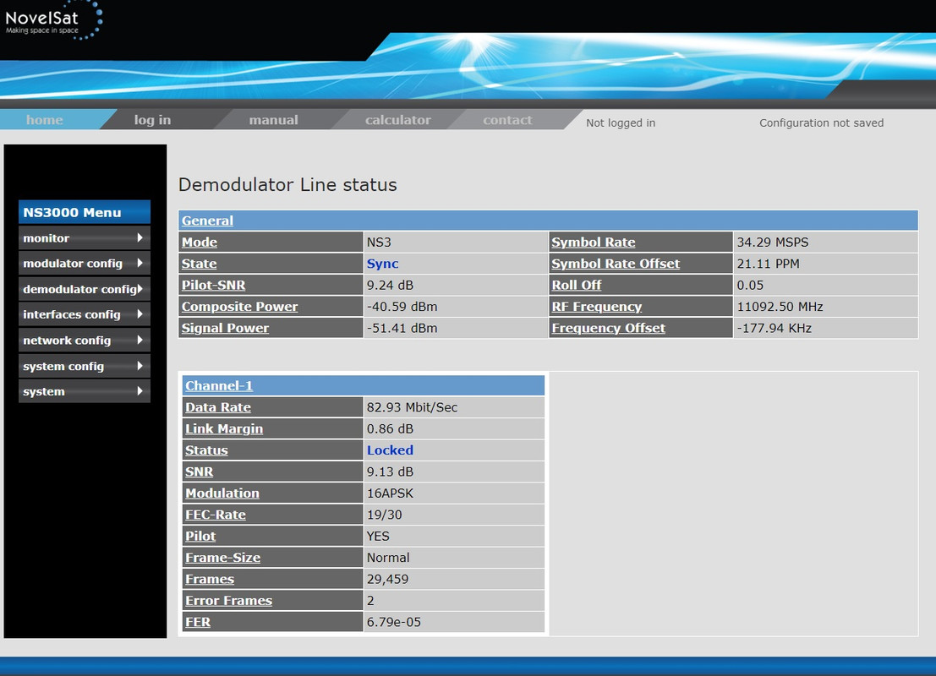Open the calculator tab
The width and height of the screenshot is (936, 676).
click(x=397, y=120)
